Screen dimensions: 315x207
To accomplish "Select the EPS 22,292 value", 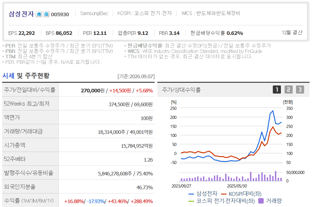I will point(21,33).
